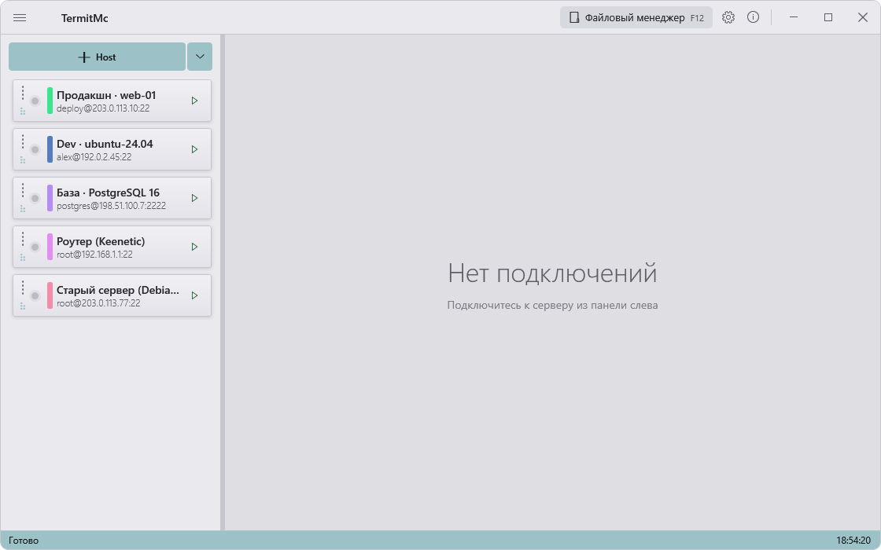This screenshot has width=881, height=550.
Task: Connect to Роутер (Keenetic) using play arrow
Action: coord(194,247)
